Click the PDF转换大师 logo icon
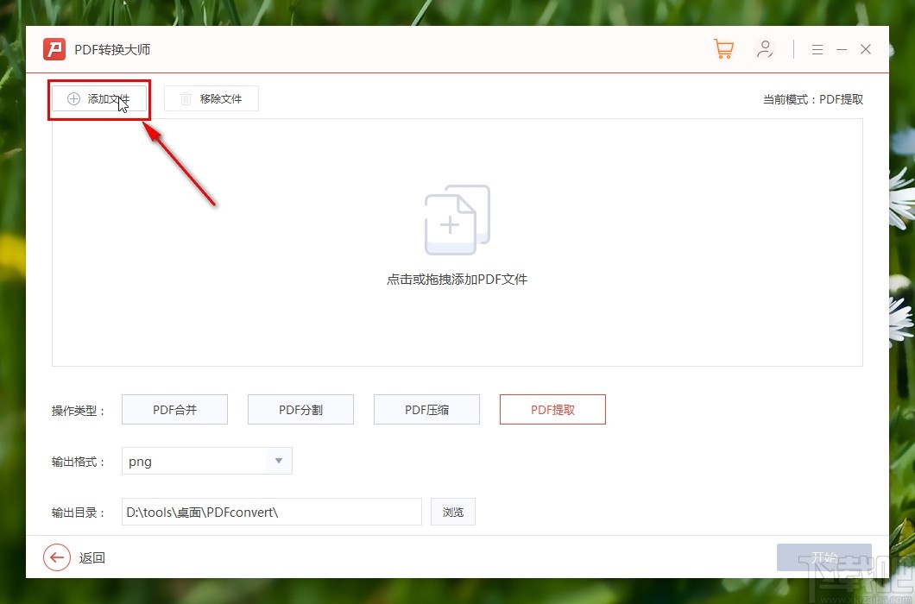Viewport: 915px width, 604px height. pyautogui.click(x=54, y=49)
